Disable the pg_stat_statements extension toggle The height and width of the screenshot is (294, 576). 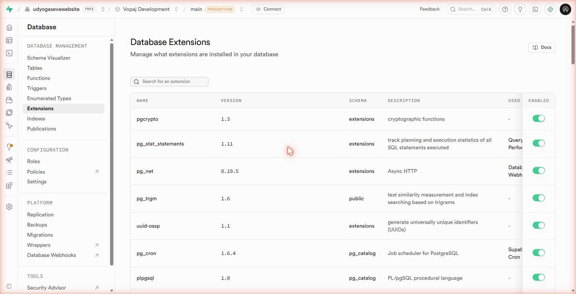tap(539, 143)
